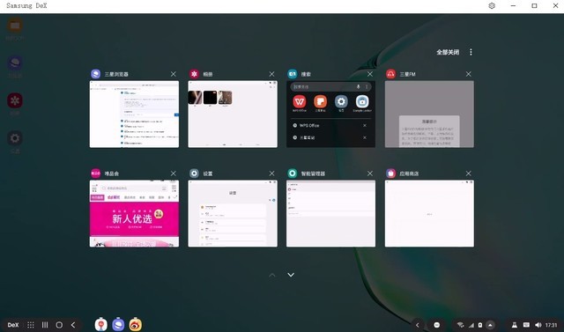Open the 应用商店 window thumbnail
Screen dimensions: 564x332
click(429, 214)
